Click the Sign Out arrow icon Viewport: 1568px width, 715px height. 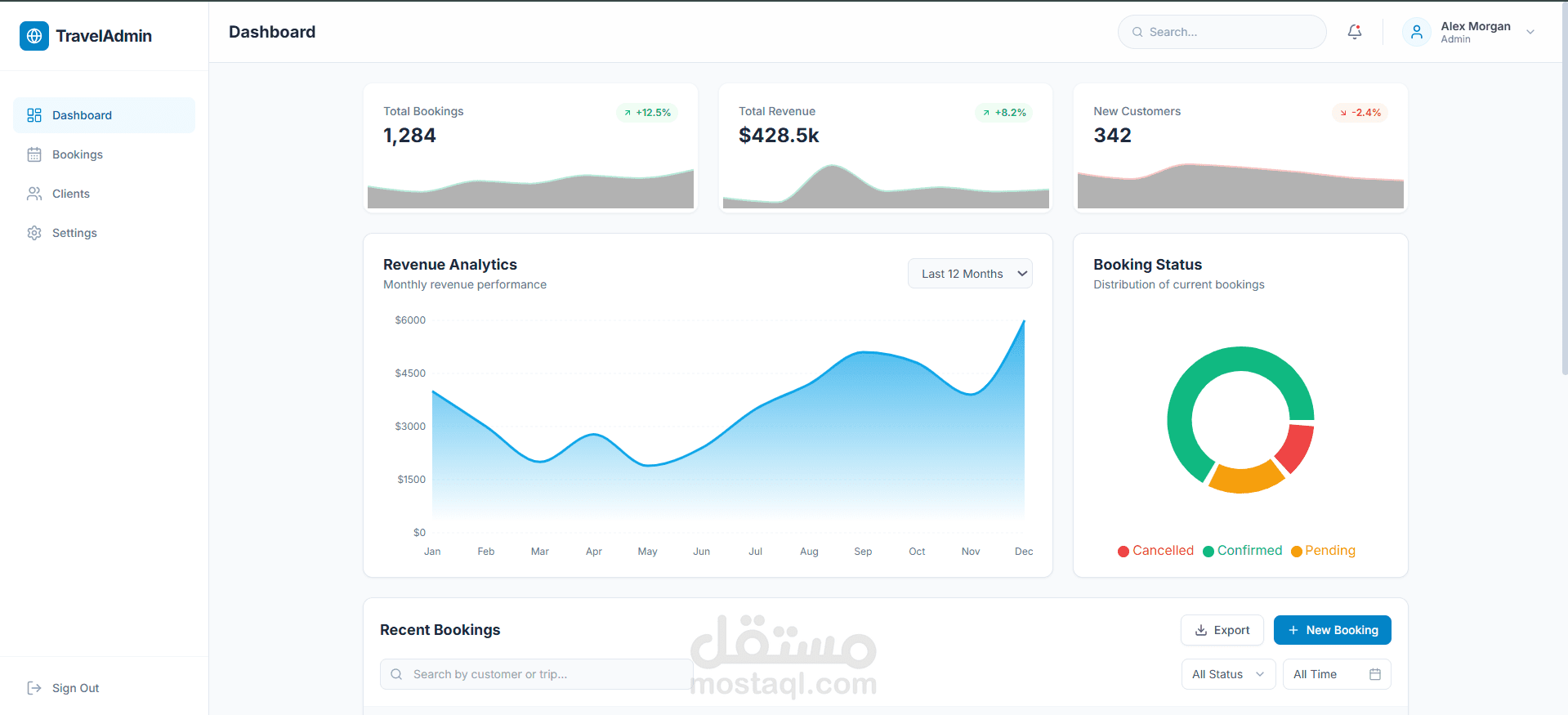[34, 688]
